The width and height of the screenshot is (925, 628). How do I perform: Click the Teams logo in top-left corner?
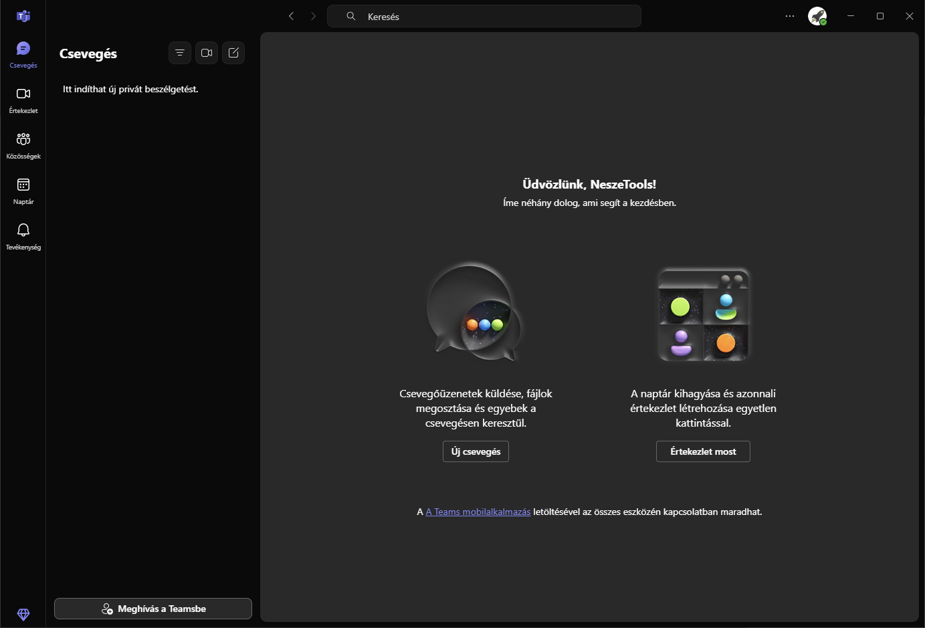[23, 16]
